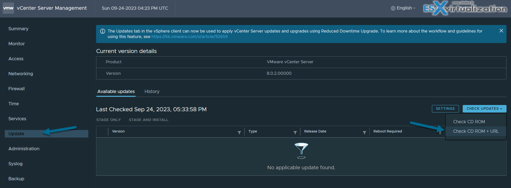This screenshot has width=511, height=188.
Task: Choose Check CD ROM option
Action: coord(469,122)
